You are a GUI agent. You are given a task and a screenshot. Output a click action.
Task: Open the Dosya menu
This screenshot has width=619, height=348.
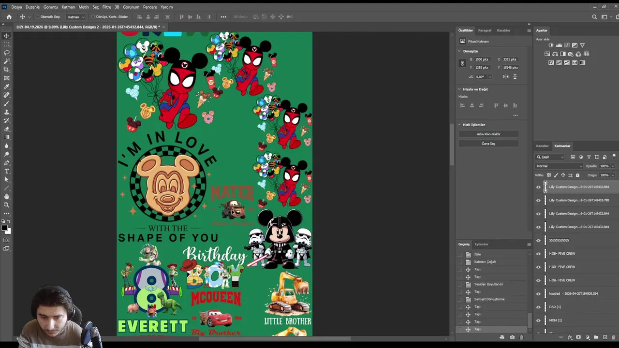click(x=16, y=7)
